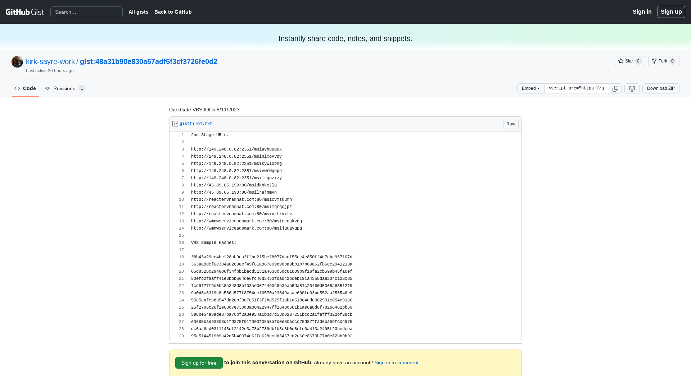Open the Revisions tab
691x388 pixels.
[65, 88]
